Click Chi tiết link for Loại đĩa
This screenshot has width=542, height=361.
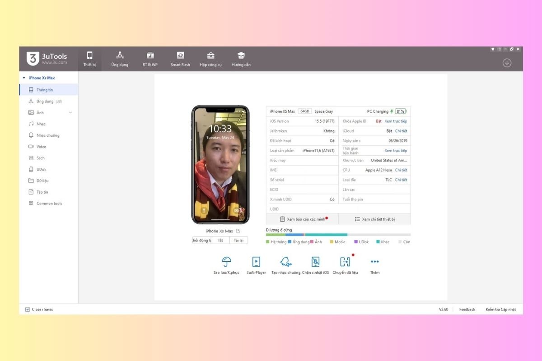401,180
